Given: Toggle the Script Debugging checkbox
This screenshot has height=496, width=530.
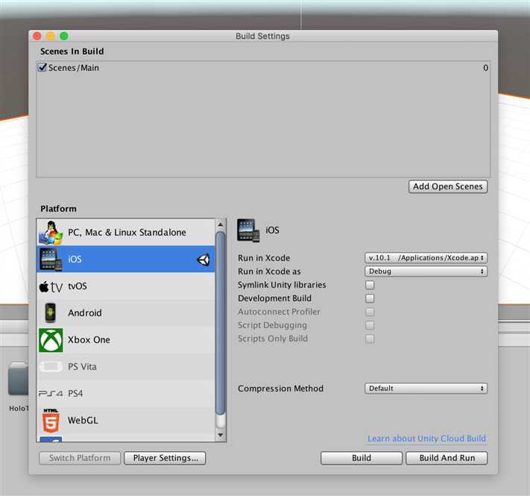Looking at the screenshot, I should tap(370, 325).
